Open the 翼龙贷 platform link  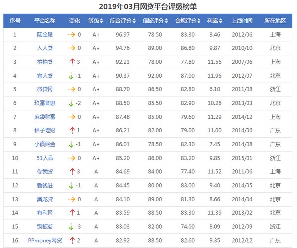[x=45, y=199]
